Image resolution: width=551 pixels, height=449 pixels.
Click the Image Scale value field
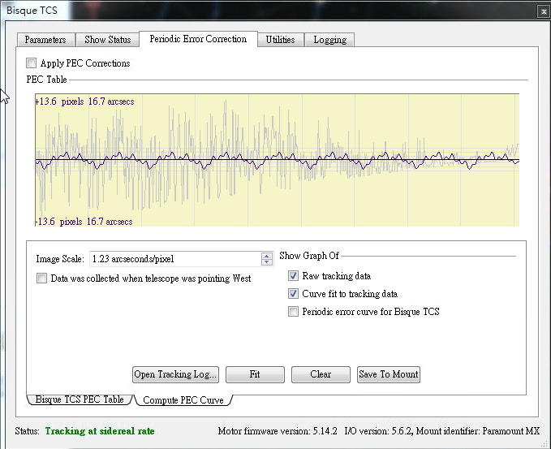(176, 259)
